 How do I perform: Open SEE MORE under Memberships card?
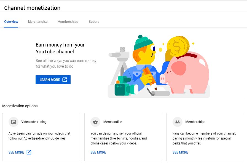coord(180,152)
